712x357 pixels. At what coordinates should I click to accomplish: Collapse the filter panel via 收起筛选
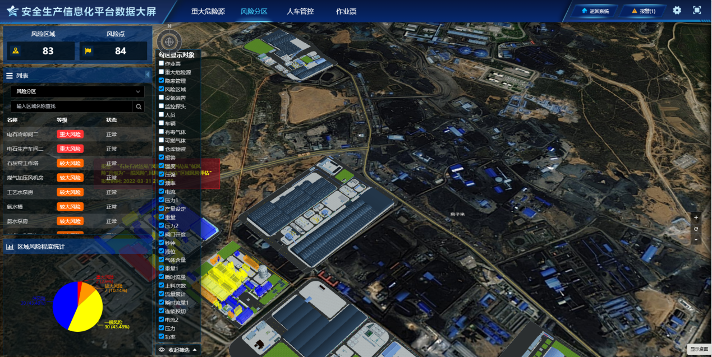(178, 350)
